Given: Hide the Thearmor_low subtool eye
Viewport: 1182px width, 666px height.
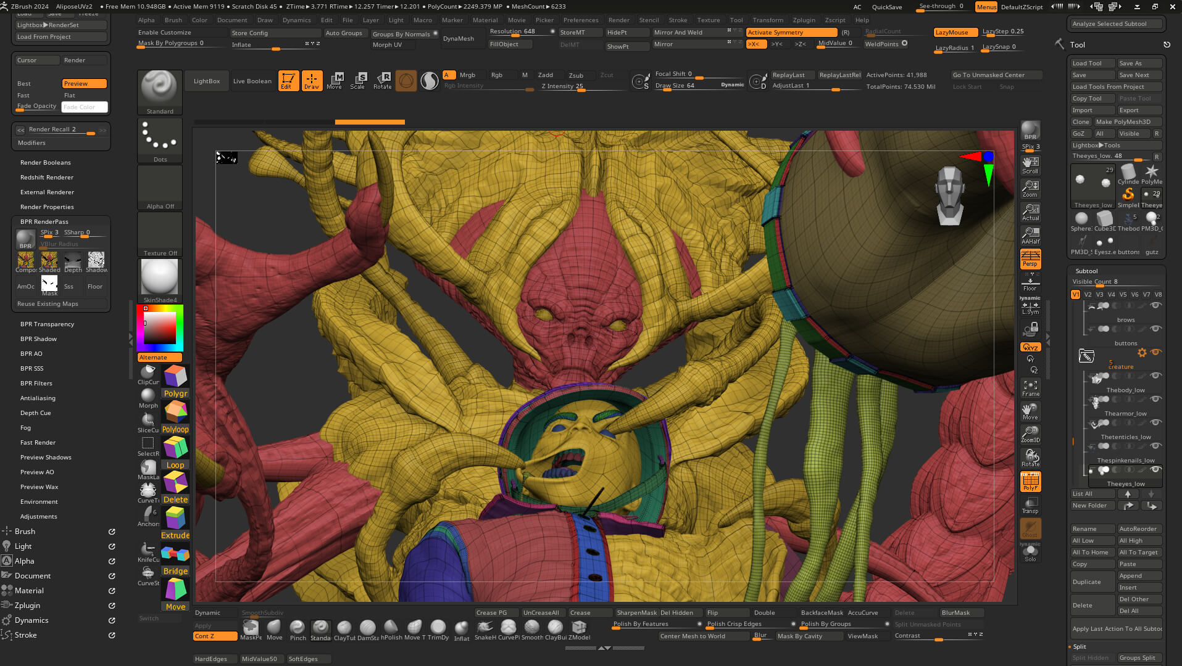Looking at the screenshot, I should 1155,399.
